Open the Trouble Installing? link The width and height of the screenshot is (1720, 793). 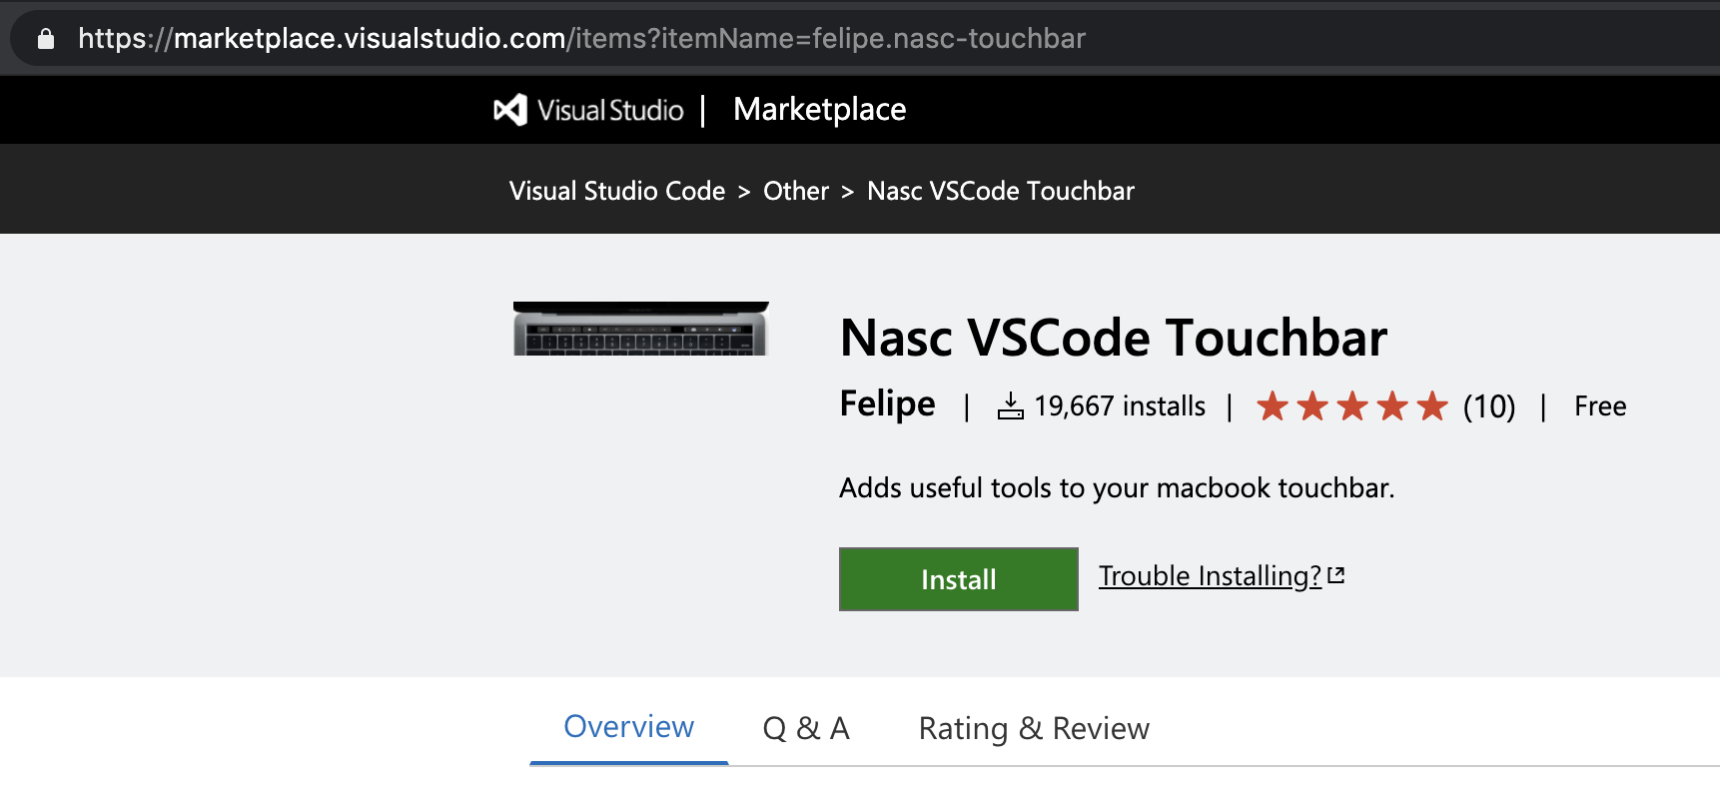coord(1210,576)
